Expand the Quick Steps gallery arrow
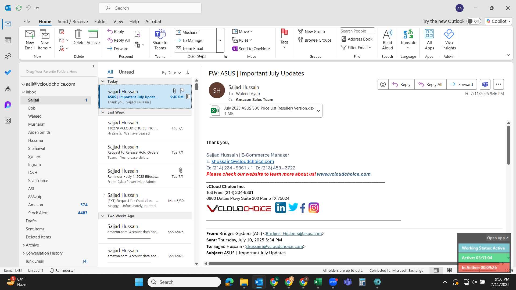The image size is (516, 290). tap(220, 40)
